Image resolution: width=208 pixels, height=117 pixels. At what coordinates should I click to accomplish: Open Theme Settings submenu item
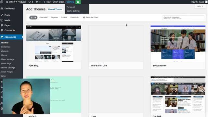(8, 68)
